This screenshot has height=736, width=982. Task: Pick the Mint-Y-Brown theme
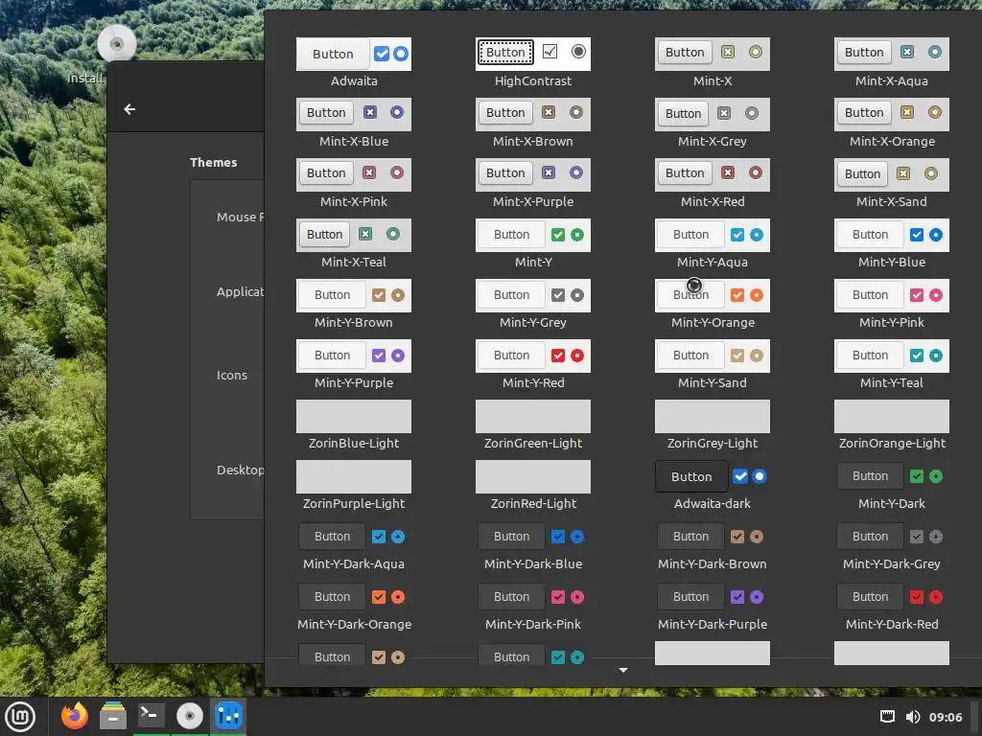(x=354, y=304)
